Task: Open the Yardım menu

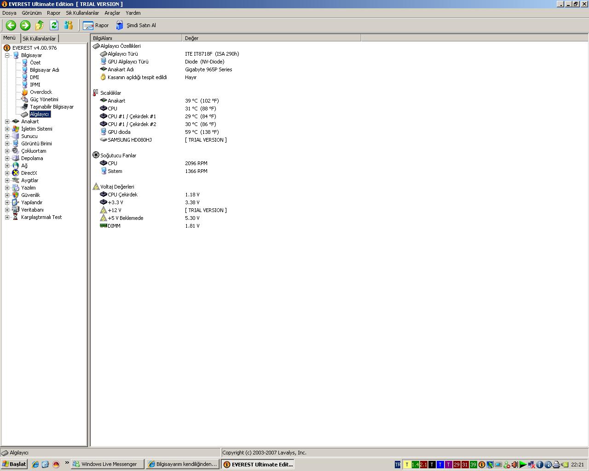Action: click(133, 13)
